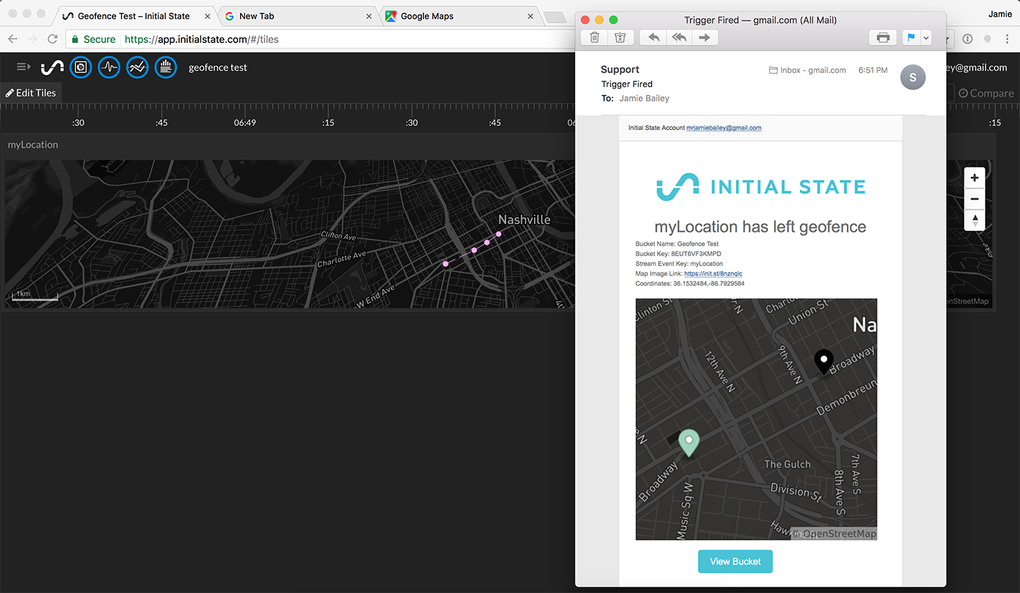Zoom in on the map tile
The height and width of the screenshot is (593, 1020).
(x=975, y=178)
